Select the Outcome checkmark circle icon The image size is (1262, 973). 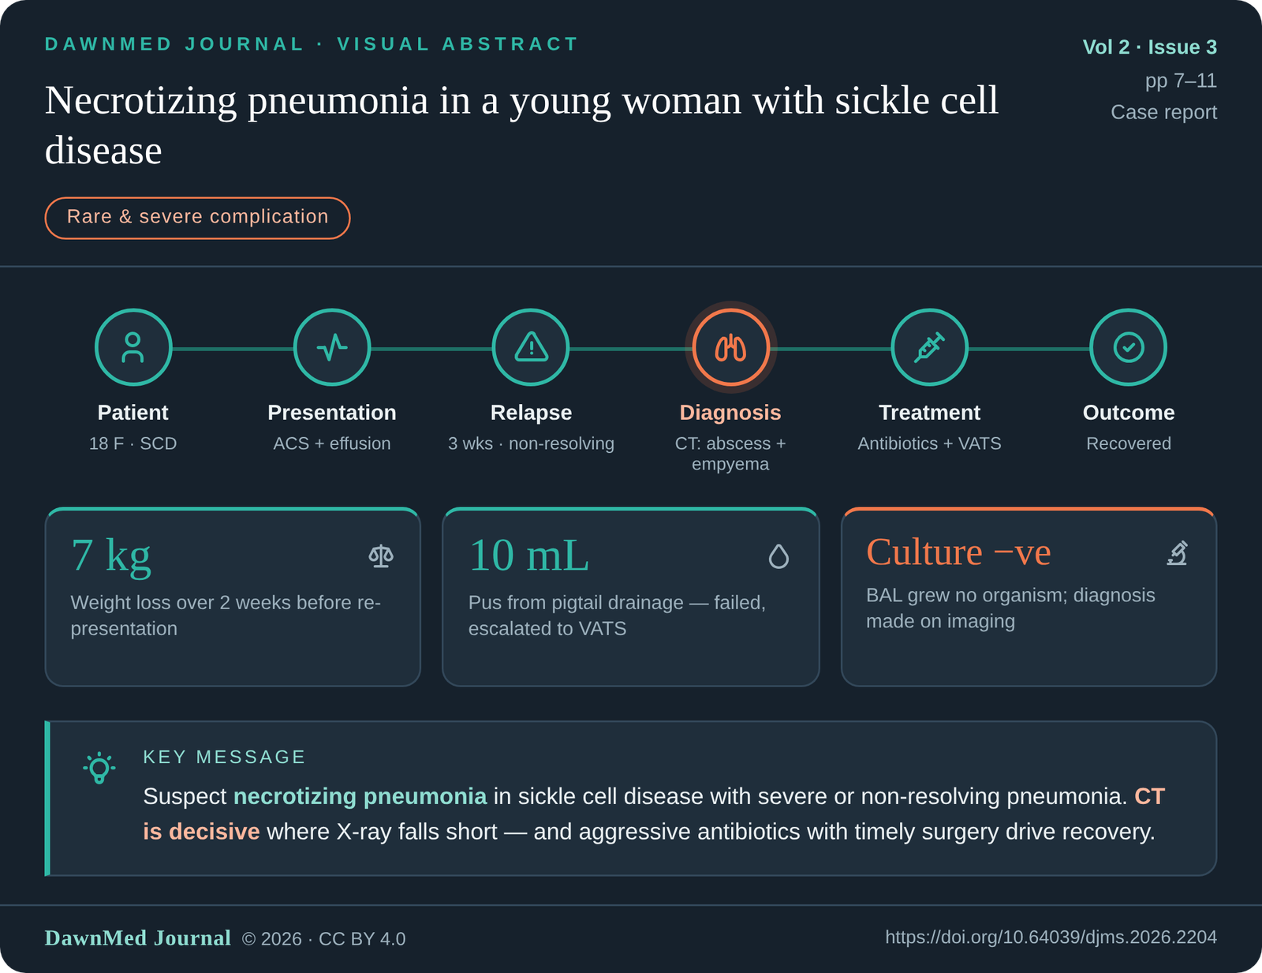pyautogui.click(x=1128, y=347)
